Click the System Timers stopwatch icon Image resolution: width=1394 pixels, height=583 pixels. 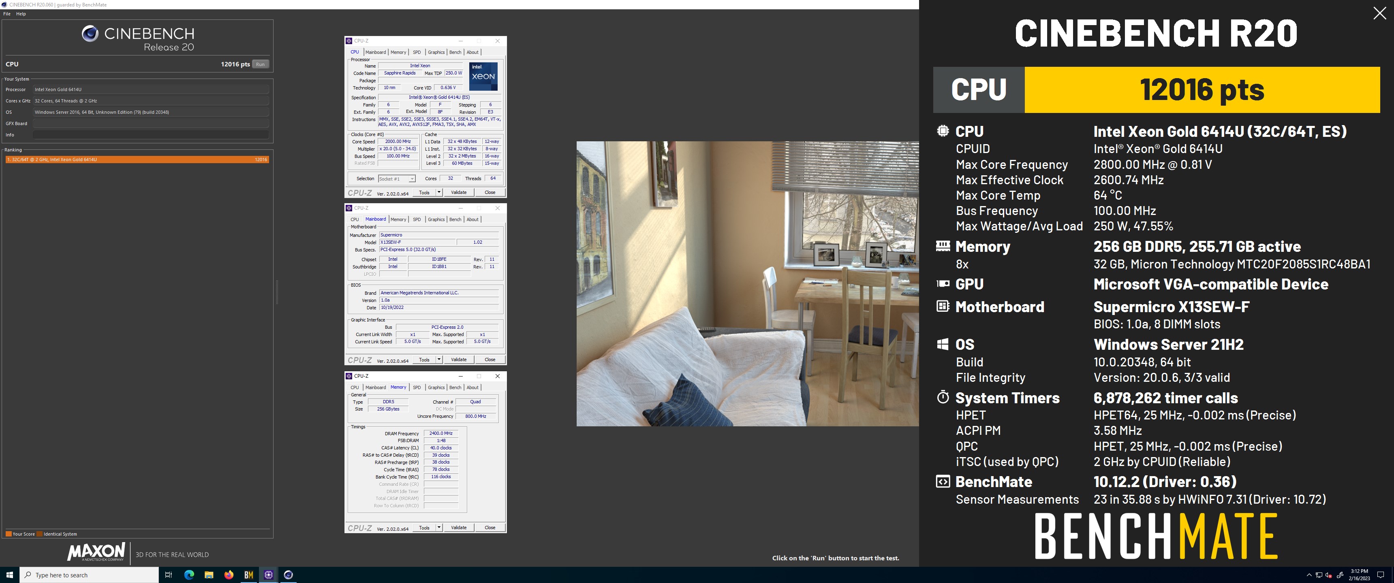click(943, 397)
